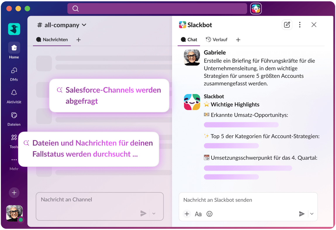This screenshot has width=336, height=230.
Task: Click the Slackbot icon next to search bar
Action: 256,8
